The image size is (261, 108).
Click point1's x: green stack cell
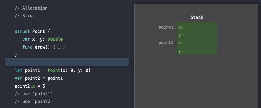[x=197, y=27]
